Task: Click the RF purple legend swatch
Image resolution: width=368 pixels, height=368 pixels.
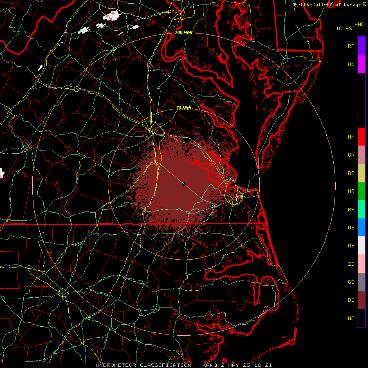Action: click(x=361, y=46)
